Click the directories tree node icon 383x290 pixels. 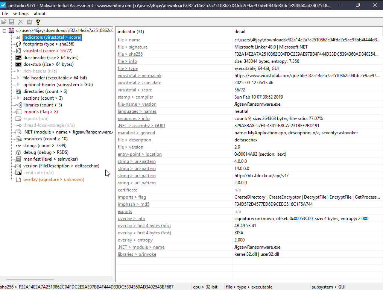coord(18,91)
